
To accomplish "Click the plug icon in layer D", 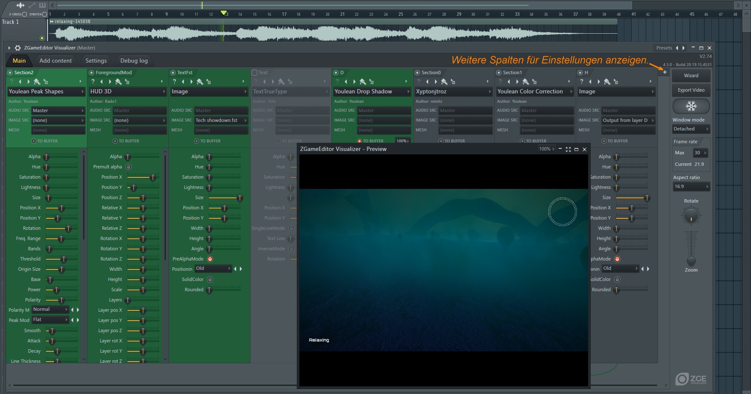I will (363, 81).
